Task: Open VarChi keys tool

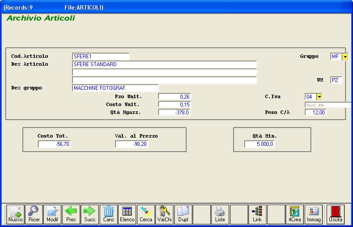Action: [x=165, y=214]
